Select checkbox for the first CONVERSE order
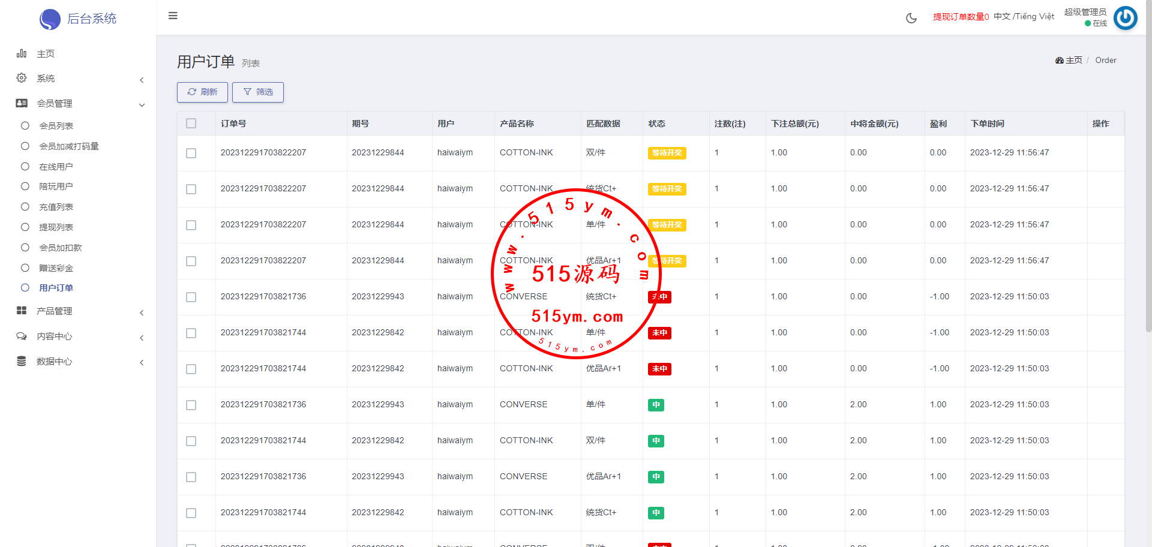The height and width of the screenshot is (547, 1152). (x=191, y=297)
